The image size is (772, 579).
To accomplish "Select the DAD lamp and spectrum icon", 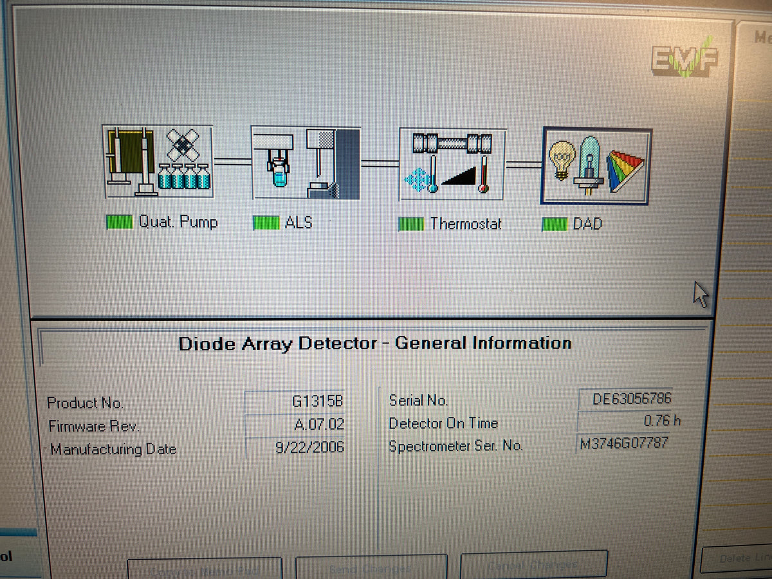I will point(596,166).
